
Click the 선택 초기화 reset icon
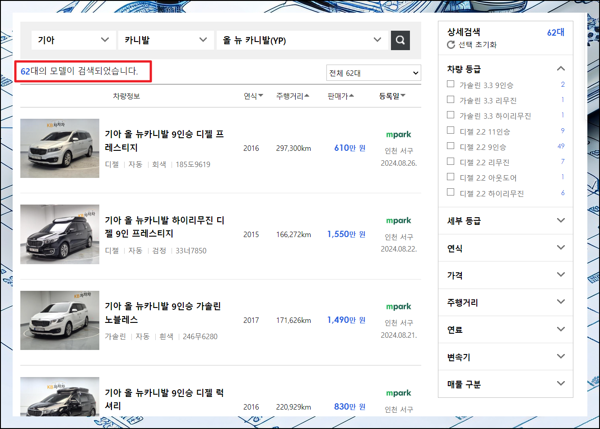tap(451, 45)
